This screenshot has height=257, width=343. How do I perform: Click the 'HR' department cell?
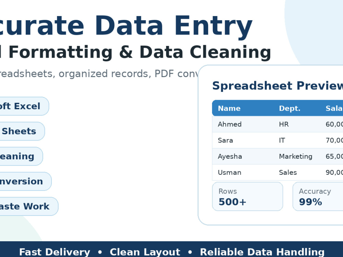284,124
